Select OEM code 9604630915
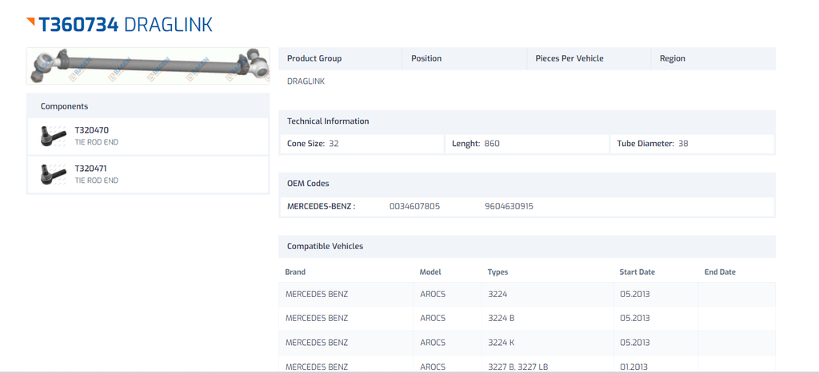 click(509, 206)
